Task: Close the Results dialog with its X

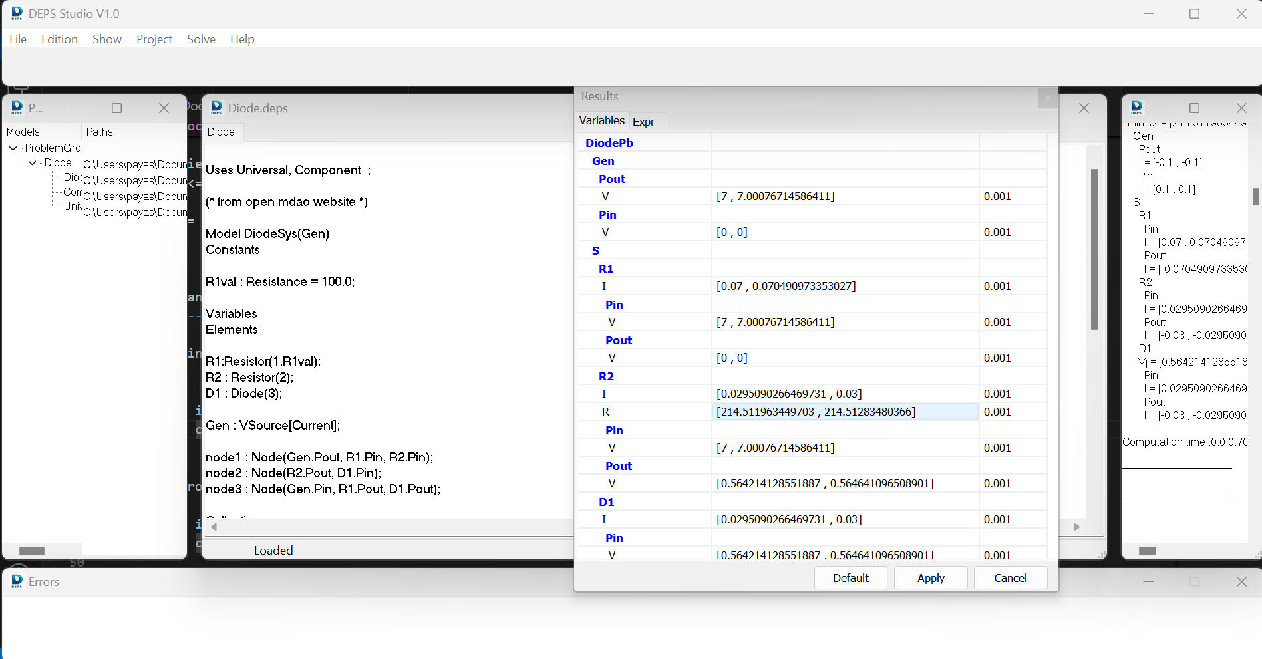Action: (x=1047, y=98)
